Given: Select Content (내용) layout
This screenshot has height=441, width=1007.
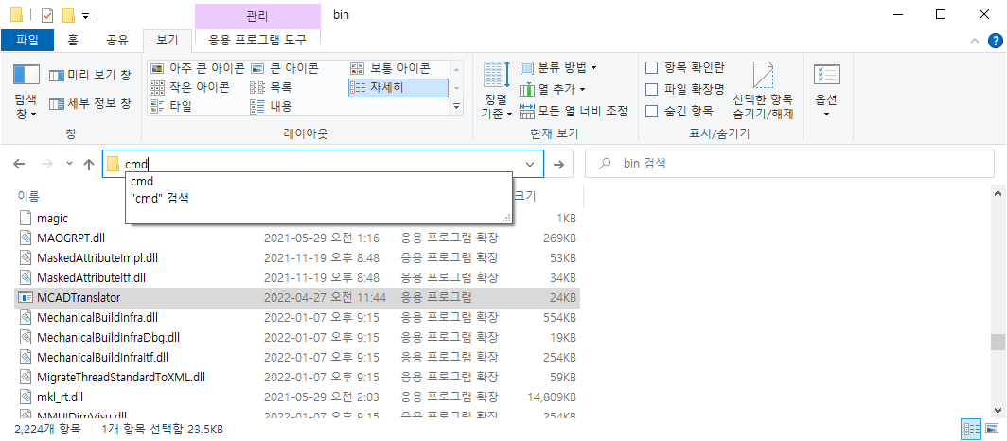Looking at the screenshot, I should pos(271,105).
